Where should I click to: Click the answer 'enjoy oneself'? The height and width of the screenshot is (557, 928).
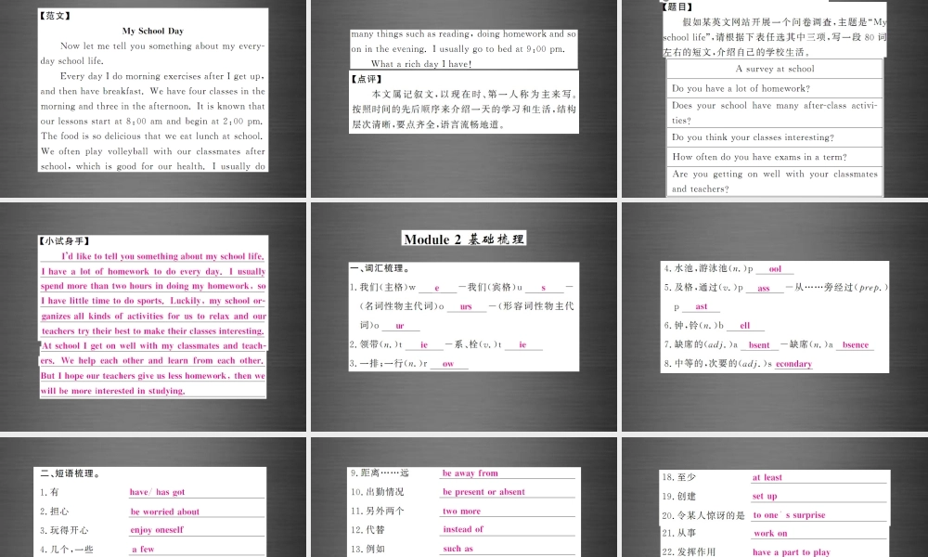(157, 530)
